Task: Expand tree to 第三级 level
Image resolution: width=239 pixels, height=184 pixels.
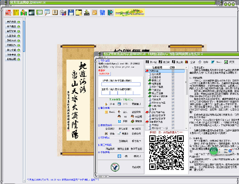Action: click(178, 62)
